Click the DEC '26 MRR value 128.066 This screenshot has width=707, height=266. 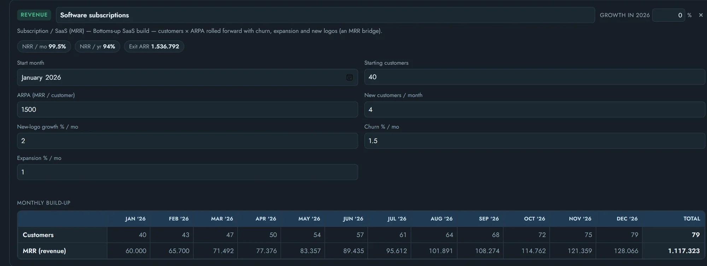[x=626, y=251]
